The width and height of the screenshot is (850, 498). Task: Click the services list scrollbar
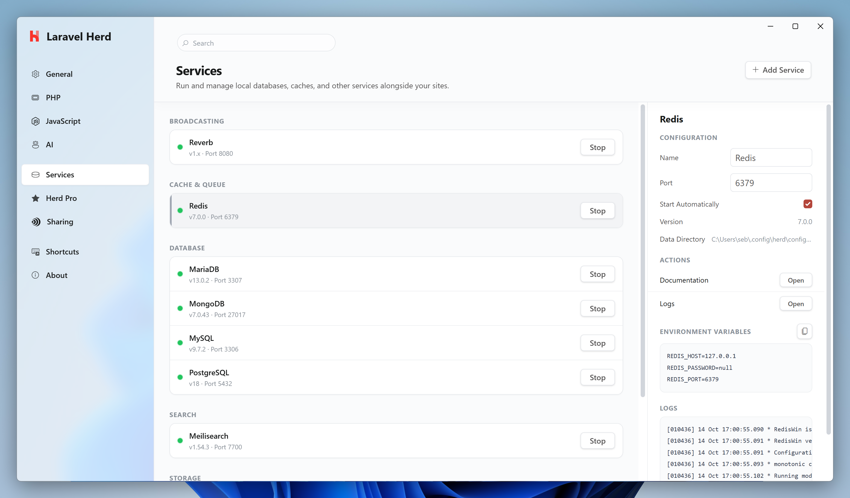643,251
